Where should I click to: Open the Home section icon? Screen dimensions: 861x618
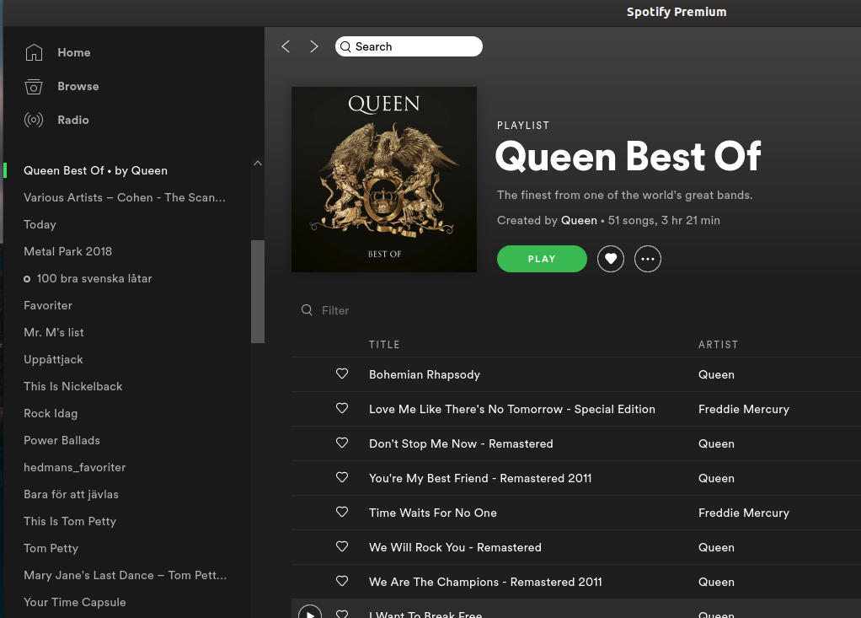pos(34,53)
